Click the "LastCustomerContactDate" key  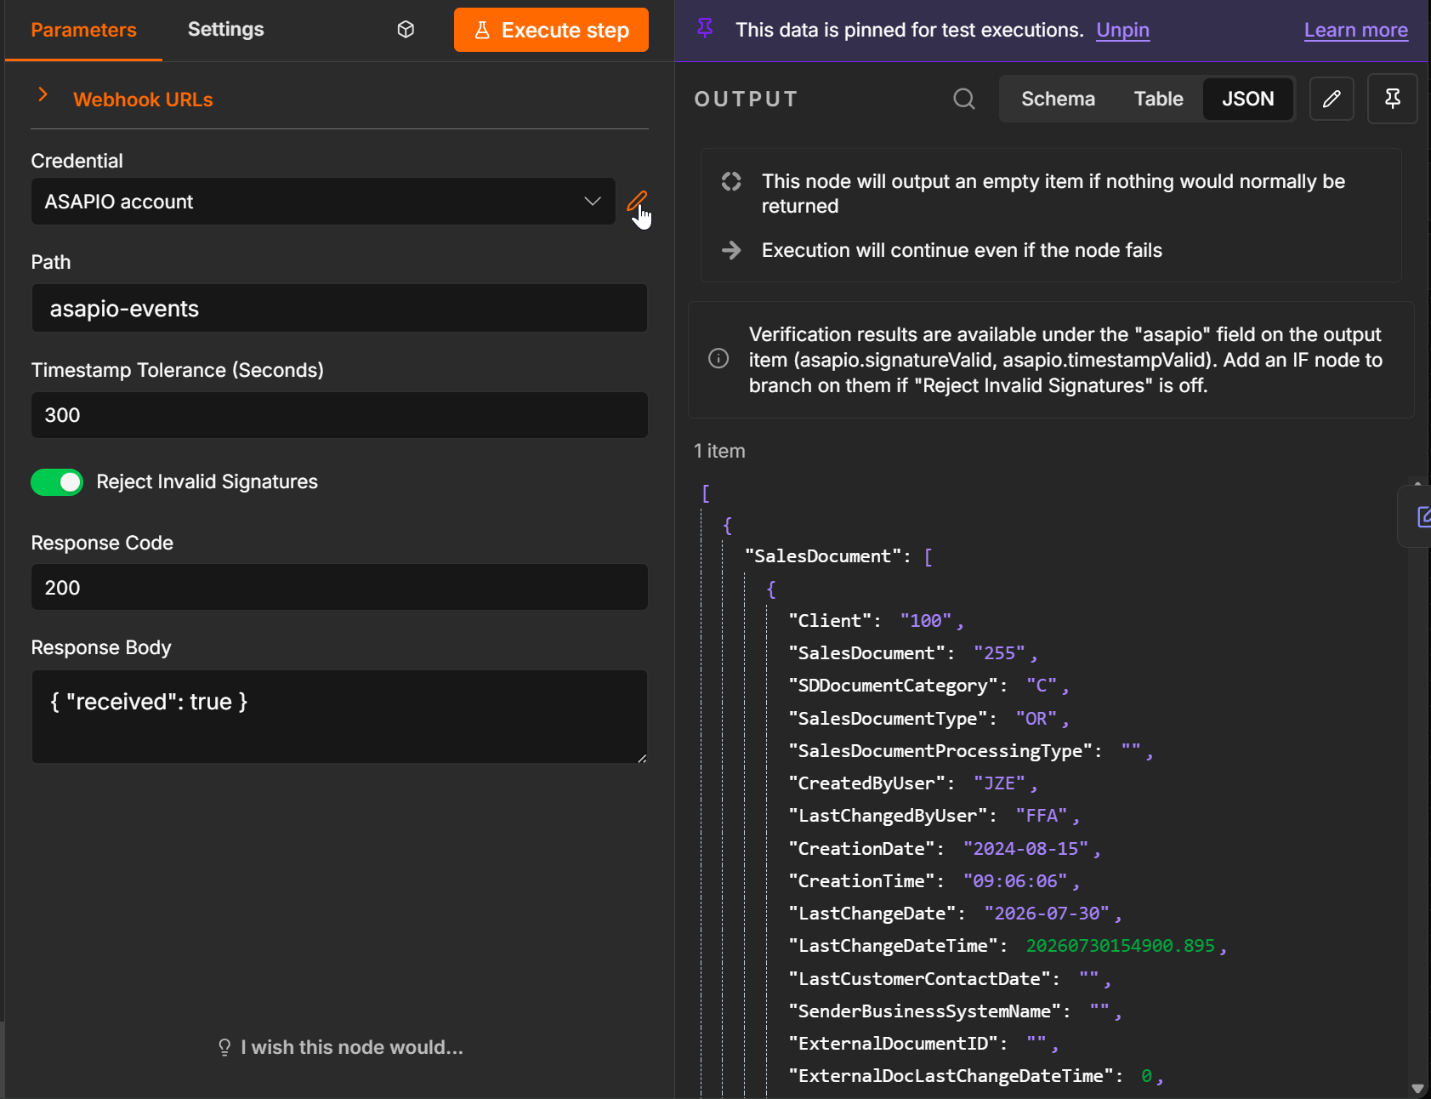(x=919, y=979)
